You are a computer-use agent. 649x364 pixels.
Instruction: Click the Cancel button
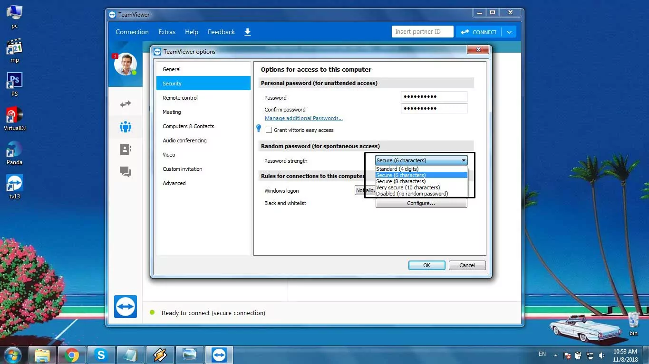[x=467, y=265]
